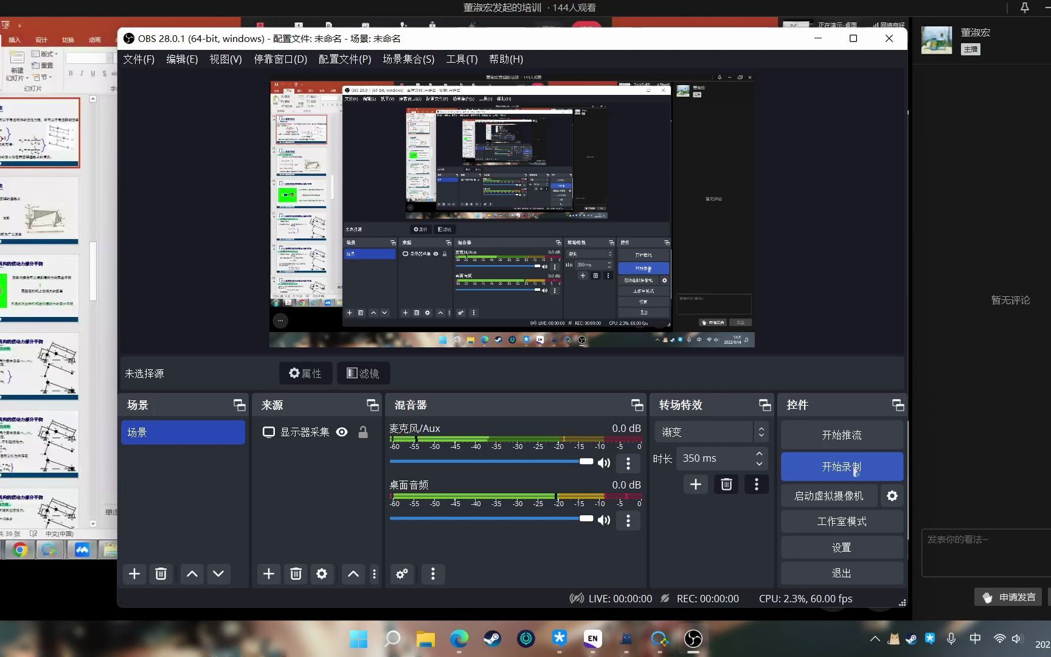This screenshot has height=657, width=1051.
Task: Click OBS preview canvas
Action: (x=512, y=210)
